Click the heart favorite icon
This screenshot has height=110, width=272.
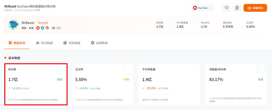pyautogui.click(x=226, y=8)
